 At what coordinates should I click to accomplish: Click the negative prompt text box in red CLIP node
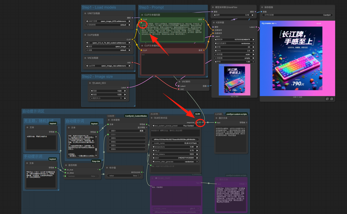(173, 64)
